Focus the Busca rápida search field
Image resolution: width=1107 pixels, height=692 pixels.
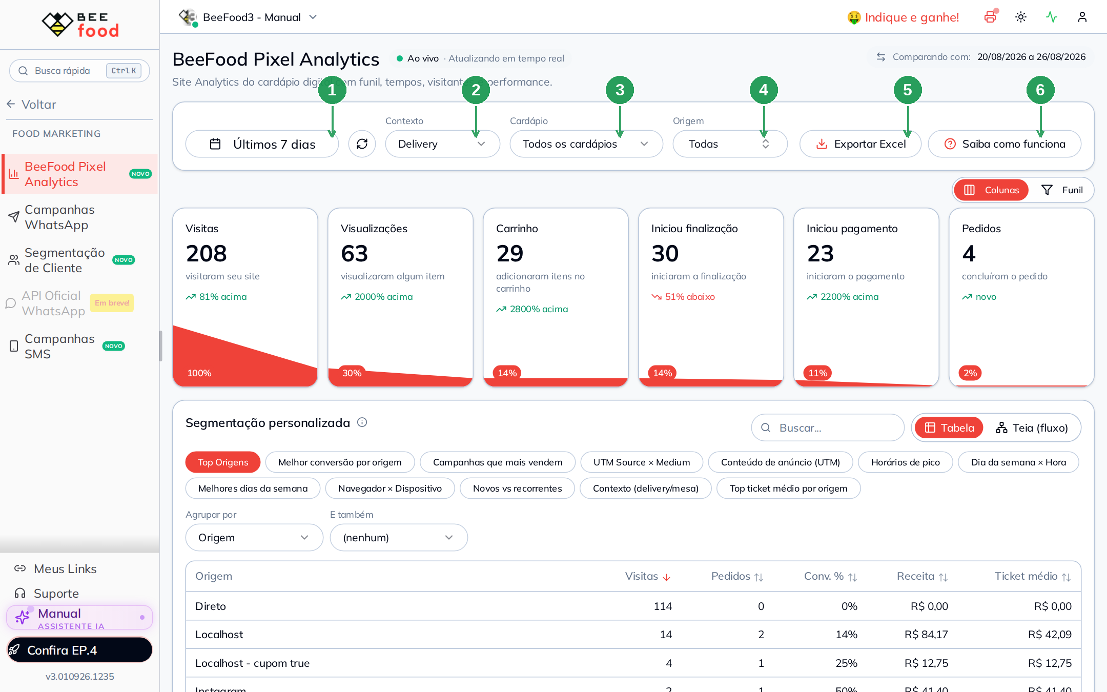click(79, 70)
